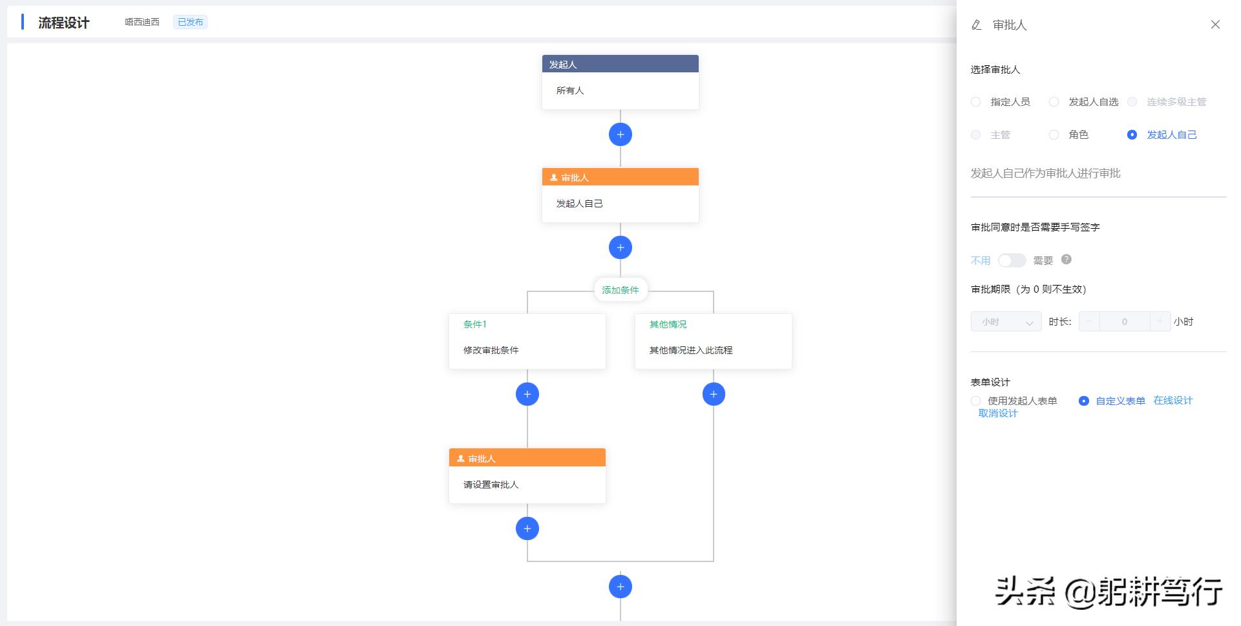Click the 添加条件 button
Viewport: 1241px width, 626px height.
tap(620, 290)
